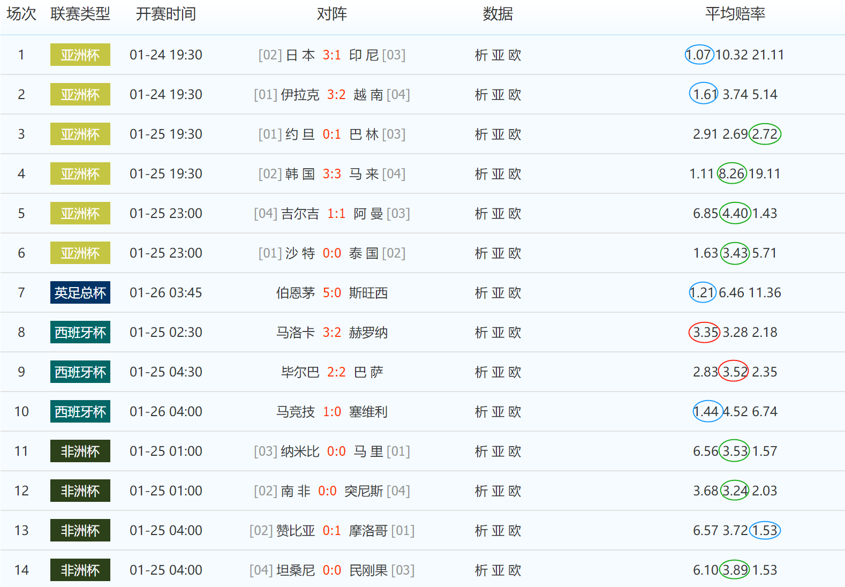Screen dimensions: 845x587
Task: Open 析 analysis for 日本 vs 印尼
Action: click(x=481, y=55)
